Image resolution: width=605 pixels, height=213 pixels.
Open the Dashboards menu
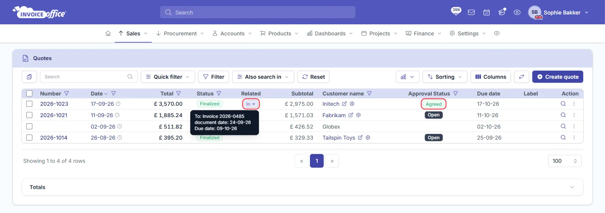[330, 33]
